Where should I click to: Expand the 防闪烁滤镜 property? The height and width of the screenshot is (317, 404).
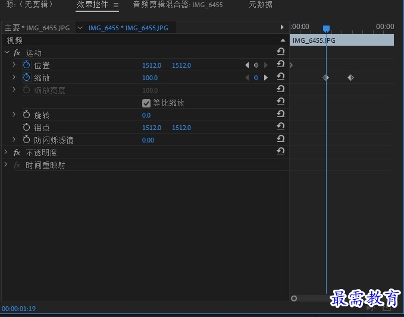pyautogui.click(x=14, y=140)
